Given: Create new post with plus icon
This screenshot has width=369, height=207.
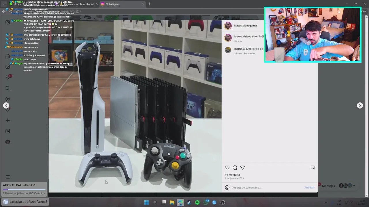Looking at the screenshot, I should [x=8, y=120].
